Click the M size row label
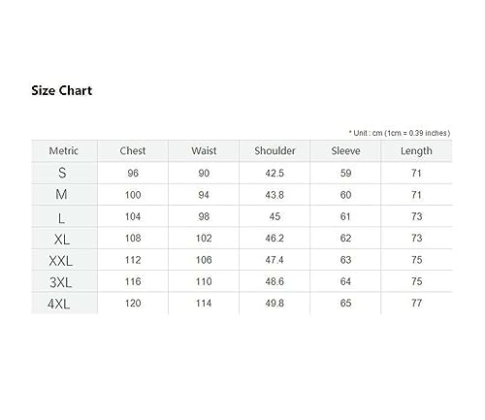This screenshot has height=420, width=485. pyautogui.click(x=61, y=194)
